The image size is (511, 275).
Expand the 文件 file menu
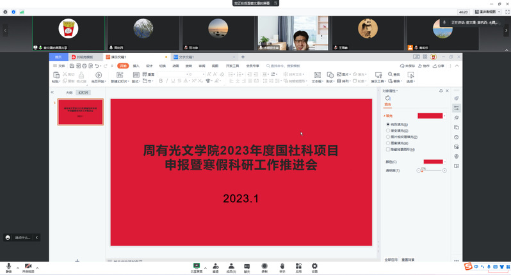59,66
